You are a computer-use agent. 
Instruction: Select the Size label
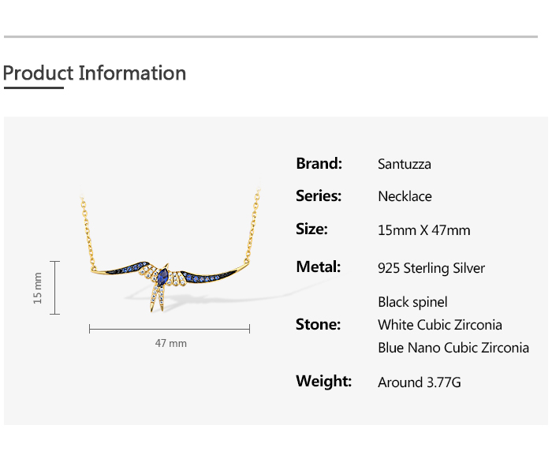tap(311, 229)
